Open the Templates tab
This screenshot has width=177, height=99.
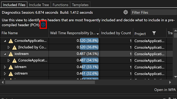(80, 5)
